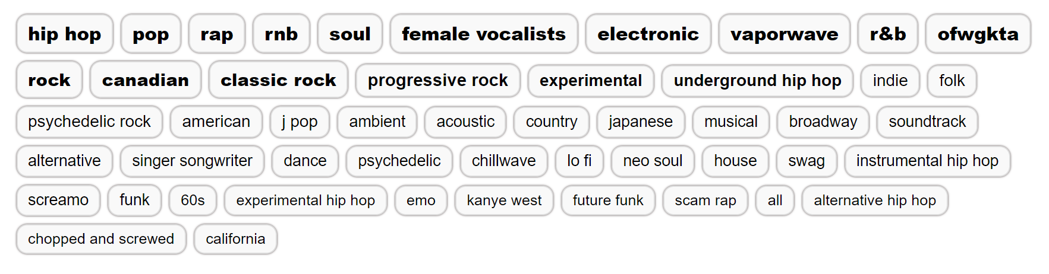Select the j pop tag

pos(300,122)
